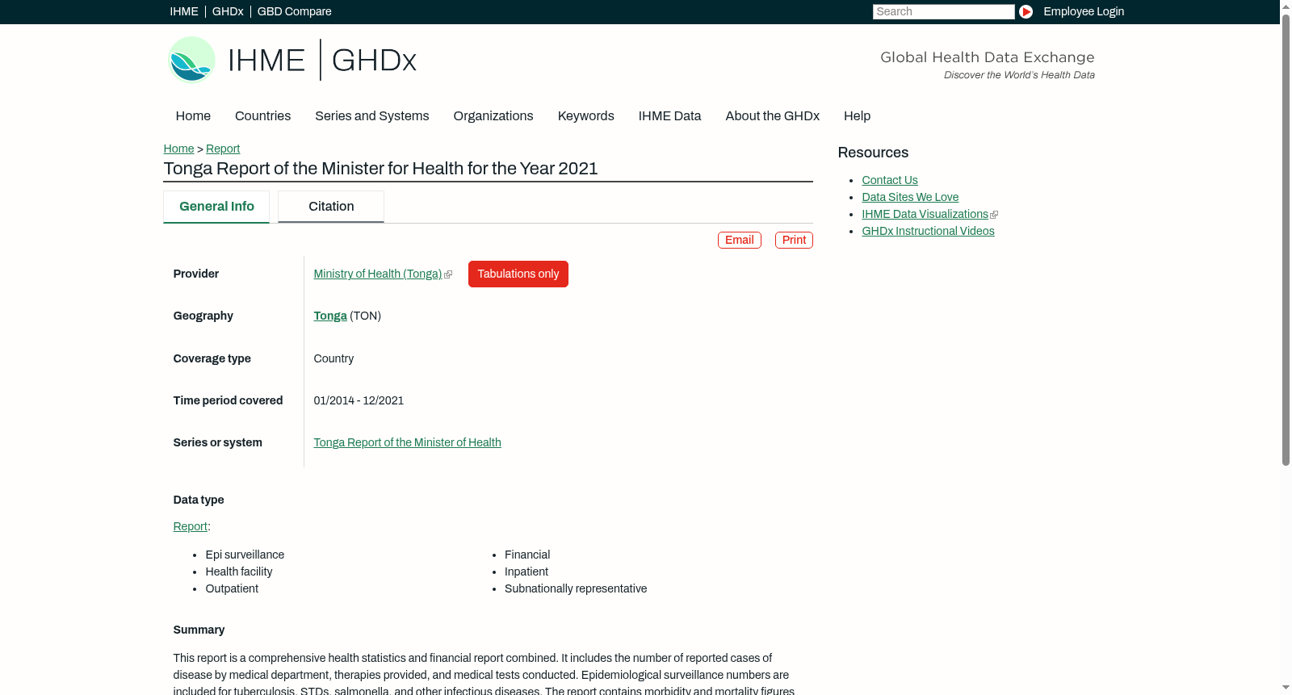Click the Email button
1292x695 pixels.
coord(740,241)
